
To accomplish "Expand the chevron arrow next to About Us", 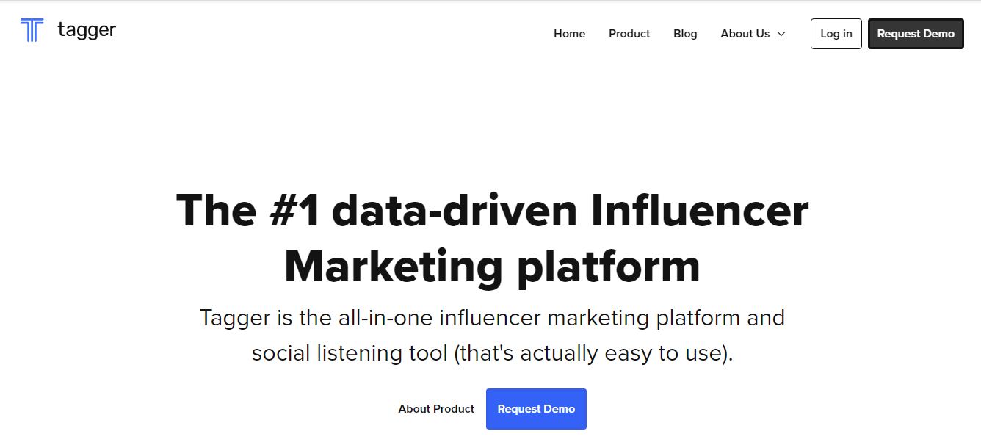I will [781, 34].
